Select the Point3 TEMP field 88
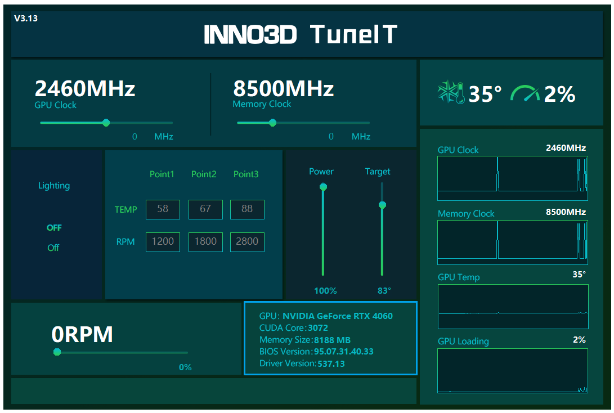 247,209
